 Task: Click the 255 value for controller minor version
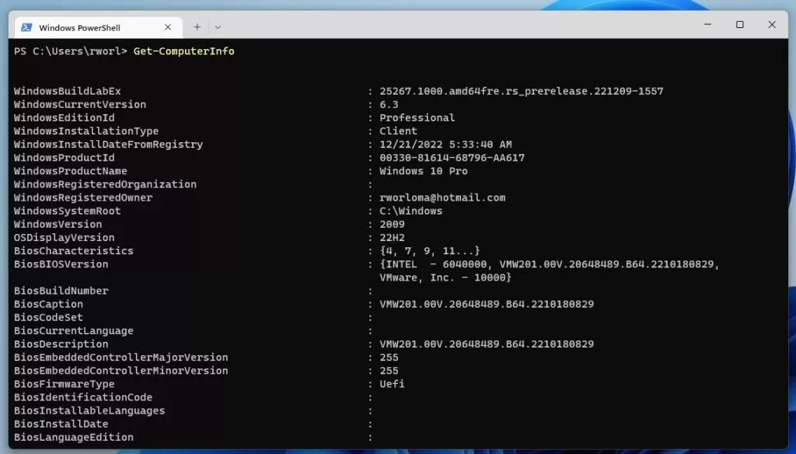pyautogui.click(x=389, y=371)
